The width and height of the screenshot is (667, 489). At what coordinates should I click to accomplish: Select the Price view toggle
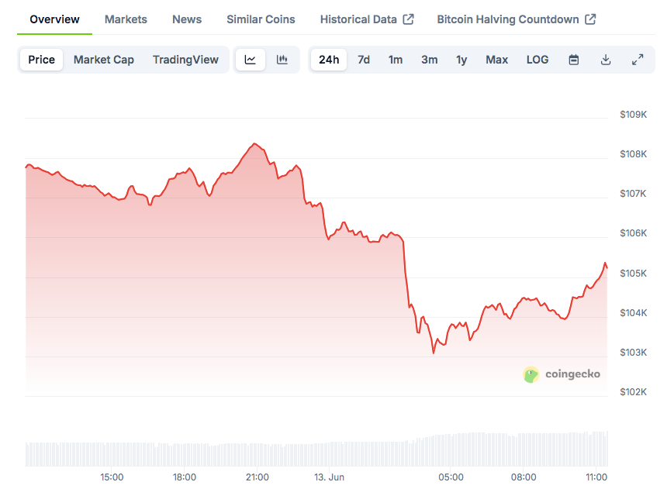point(42,60)
